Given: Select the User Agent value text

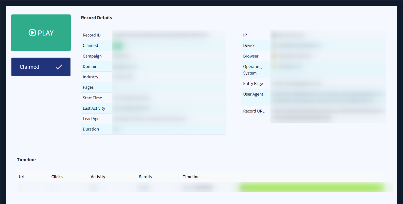Looking at the screenshot, I should pos(327,97).
